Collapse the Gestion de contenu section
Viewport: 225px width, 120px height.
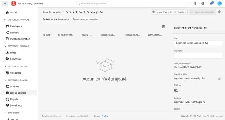tap(5, 66)
